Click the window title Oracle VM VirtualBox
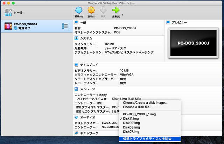 tap(102, 3)
